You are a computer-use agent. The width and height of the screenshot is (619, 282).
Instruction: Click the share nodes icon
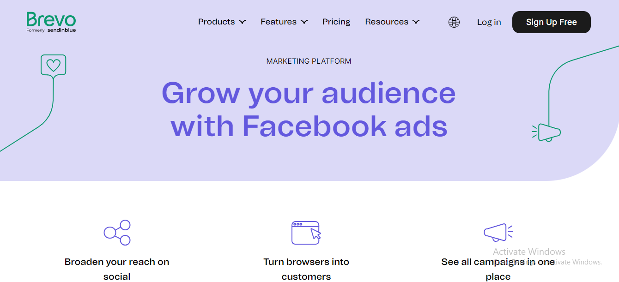tap(117, 233)
